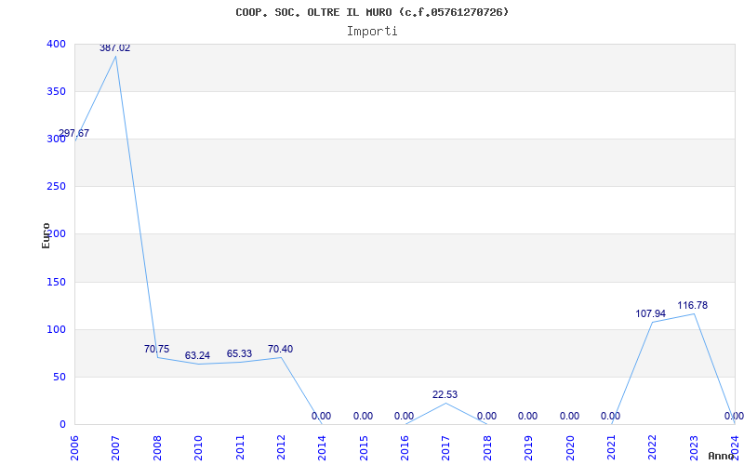744x465 pixels.
Task: Click the 2007 year label
Action: (115, 447)
